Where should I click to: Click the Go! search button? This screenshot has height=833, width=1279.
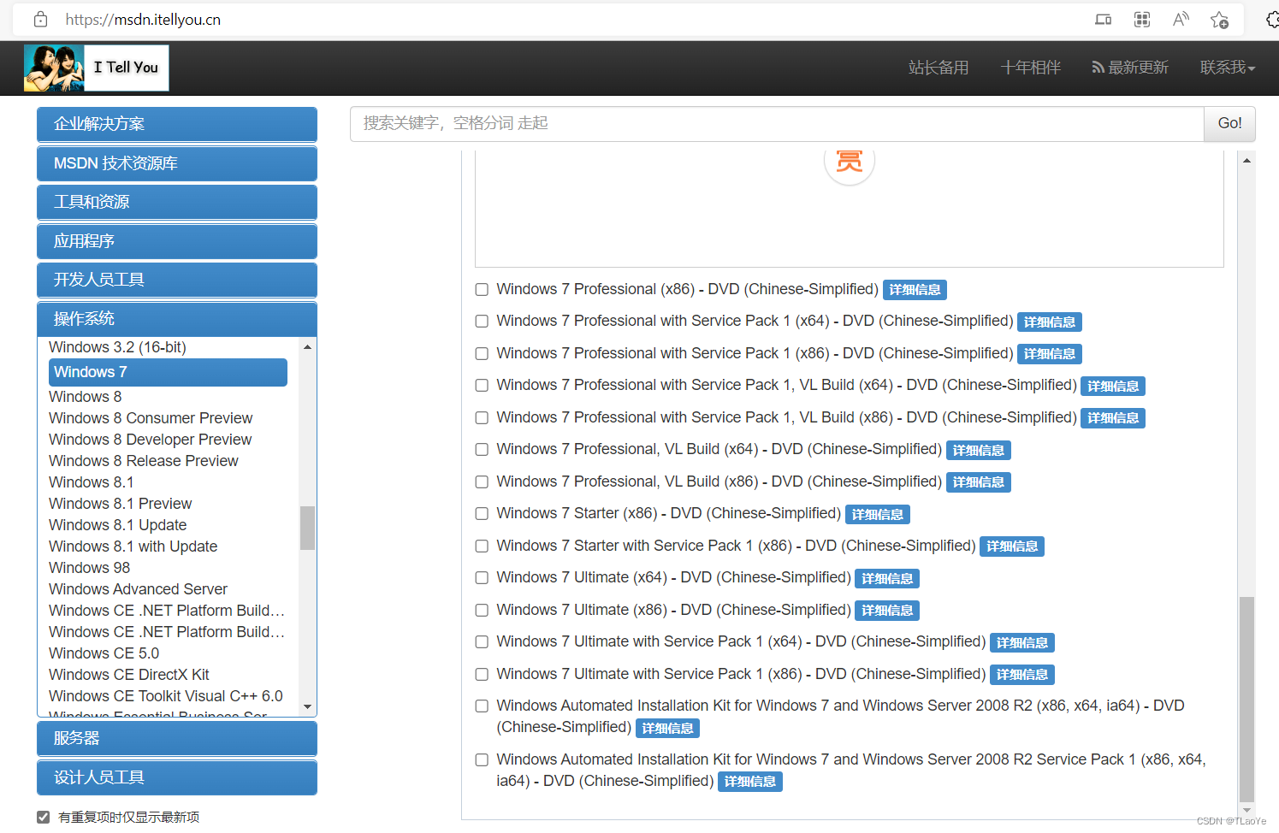tap(1229, 123)
